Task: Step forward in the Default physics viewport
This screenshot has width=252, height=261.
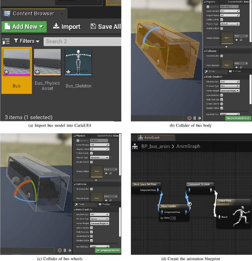Action: click(200, 118)
